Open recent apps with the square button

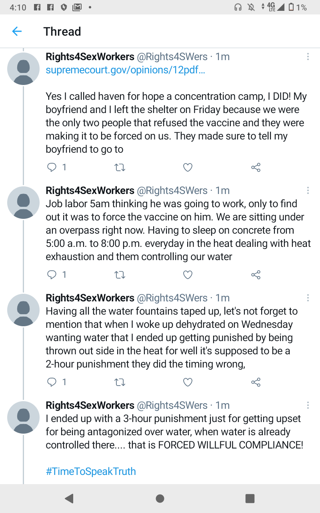(x=250, y=498)
